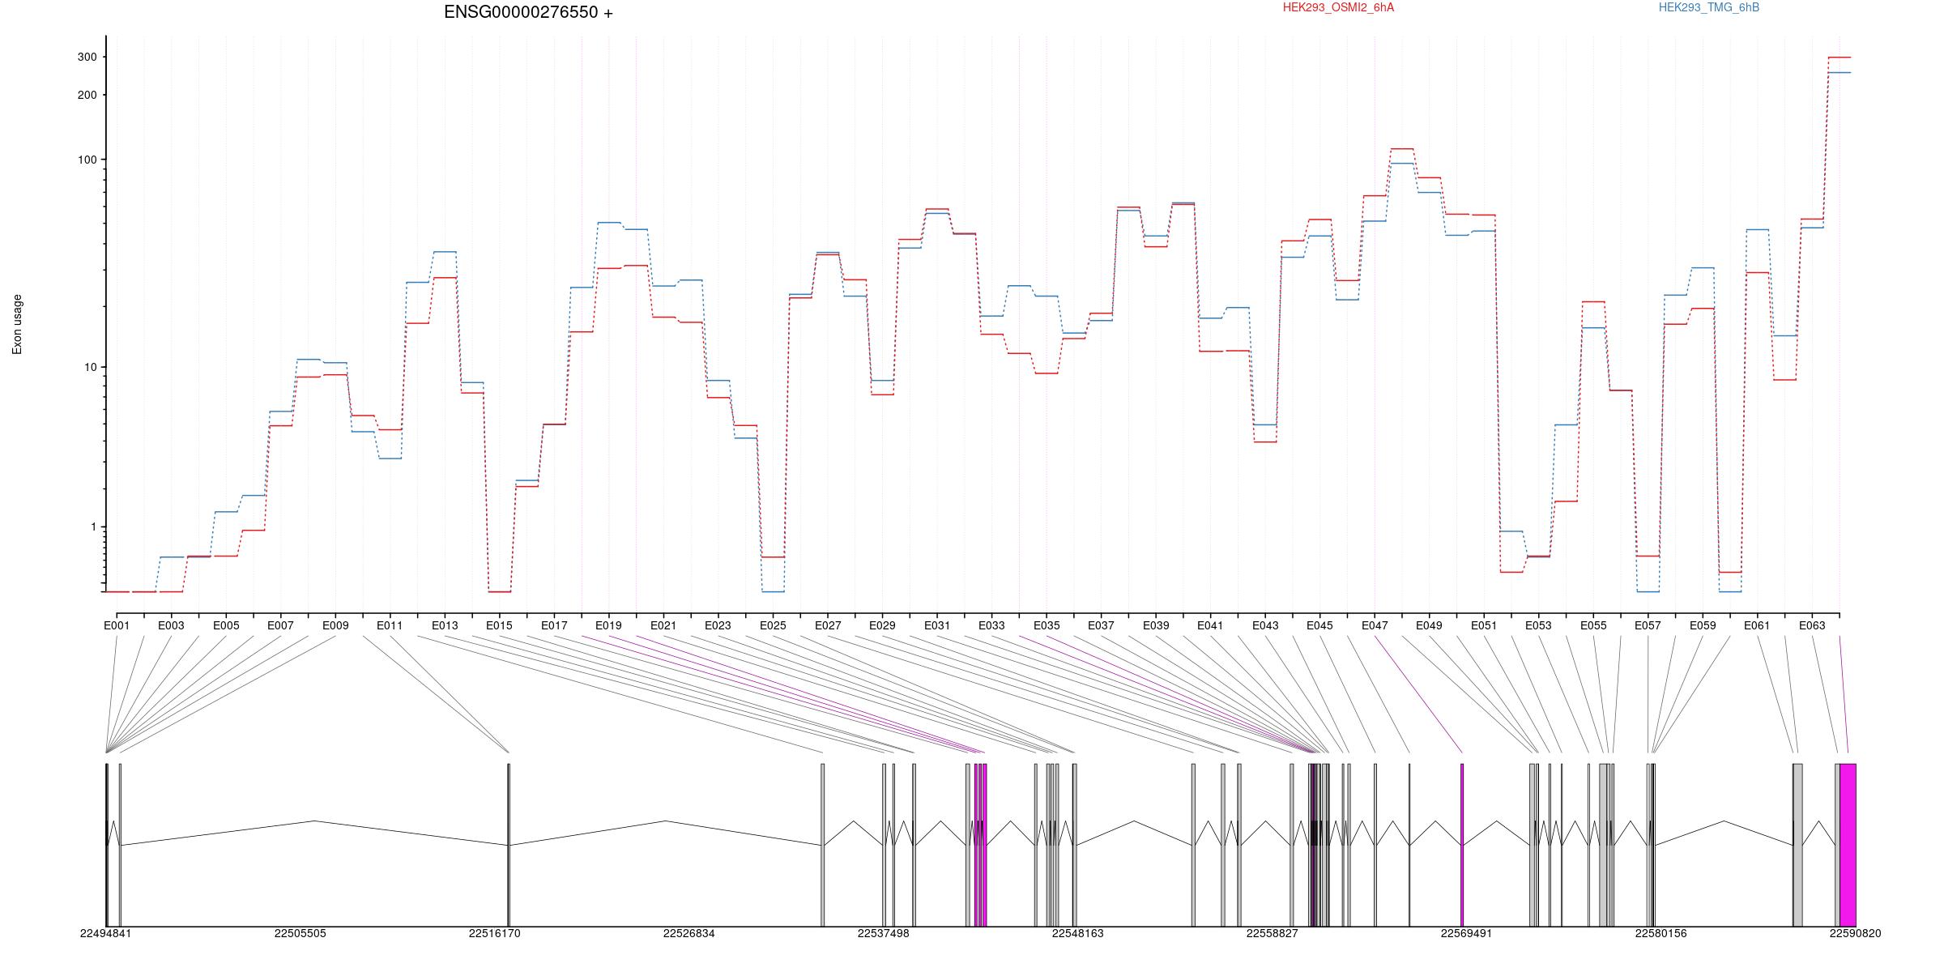Select the HEK293_OSMI2_6hA legend label
The width and height of the screenshot is (1944, 972).
point(1338,7)
